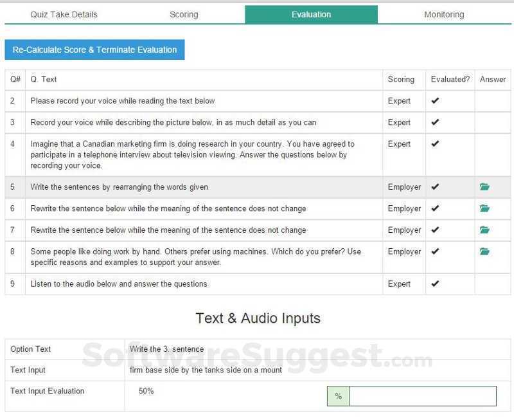Click the evaluated checkmark for question 4

pos(435,144)
